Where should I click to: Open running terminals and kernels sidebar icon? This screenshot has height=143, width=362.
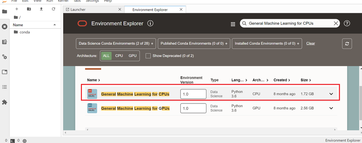(x=5, y=27)
